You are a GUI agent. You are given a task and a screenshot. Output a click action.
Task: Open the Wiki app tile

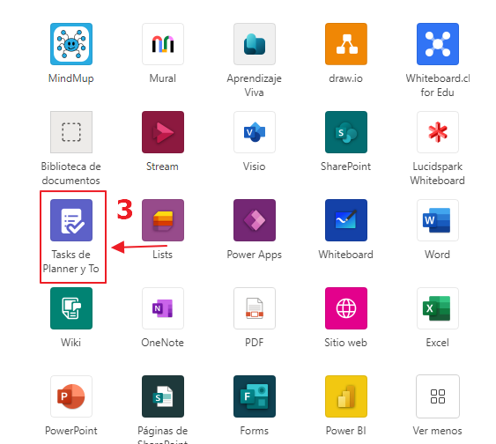[x=71, y=308]
